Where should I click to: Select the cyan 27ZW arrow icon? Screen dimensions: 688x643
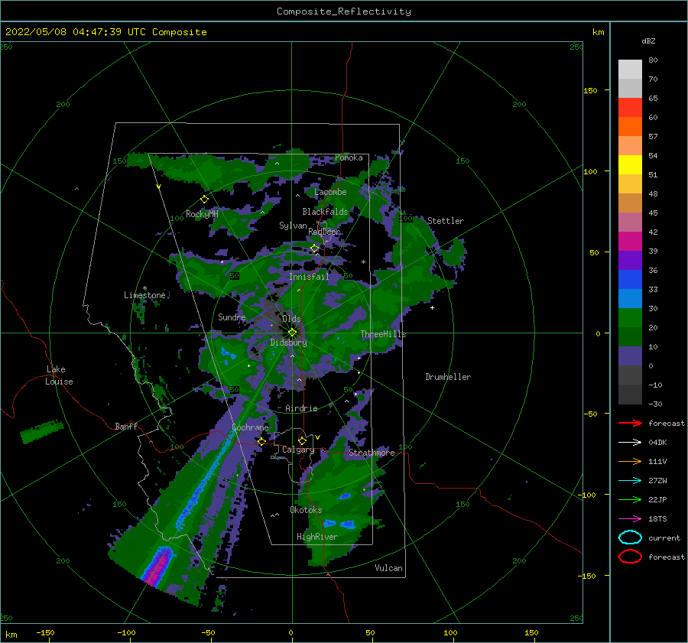(x=630, y=480)
